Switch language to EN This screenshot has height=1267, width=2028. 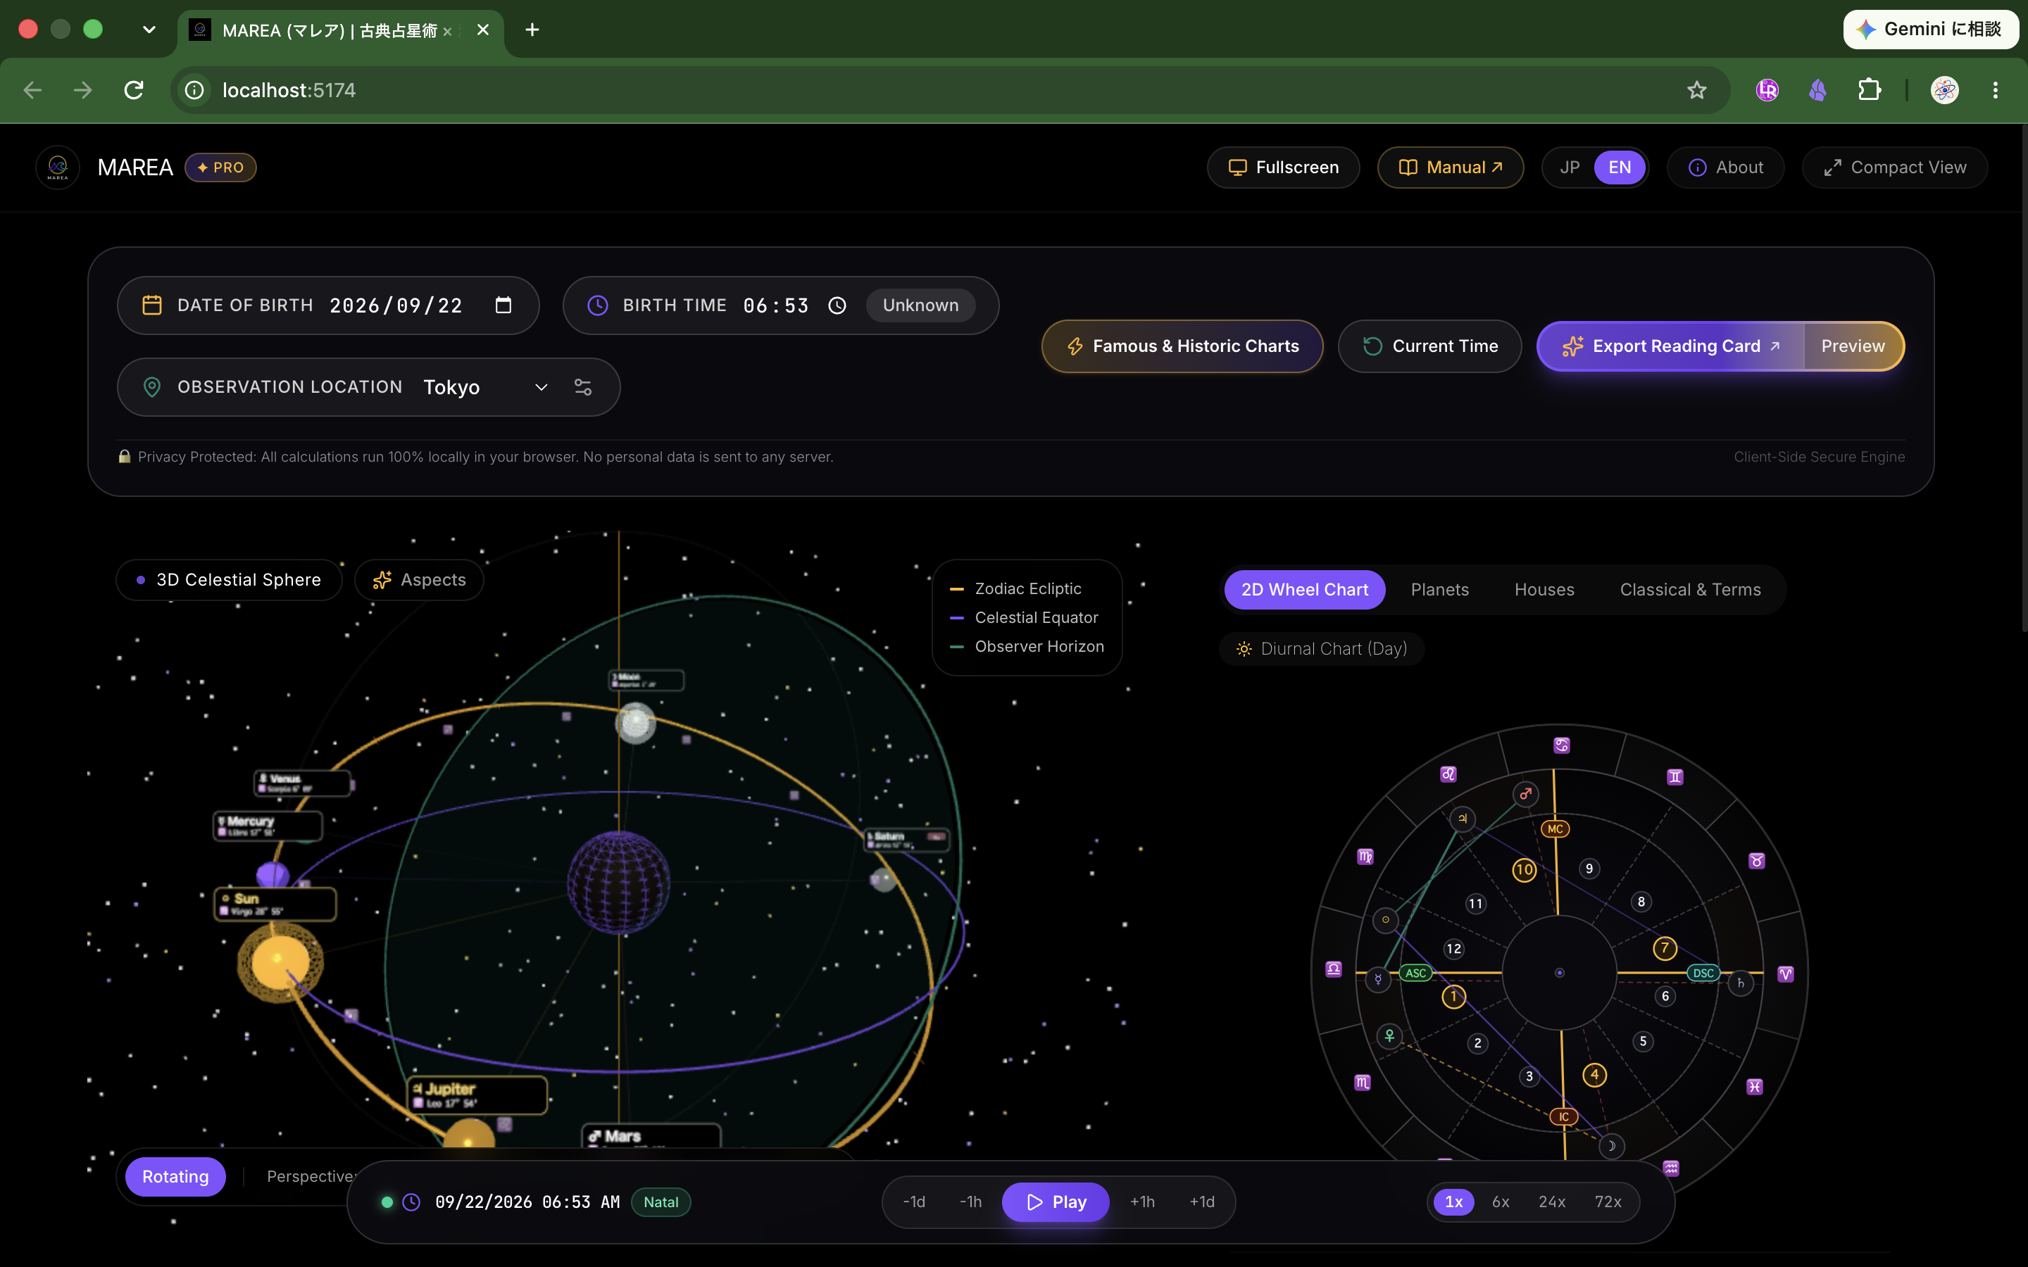point(1619,168)
